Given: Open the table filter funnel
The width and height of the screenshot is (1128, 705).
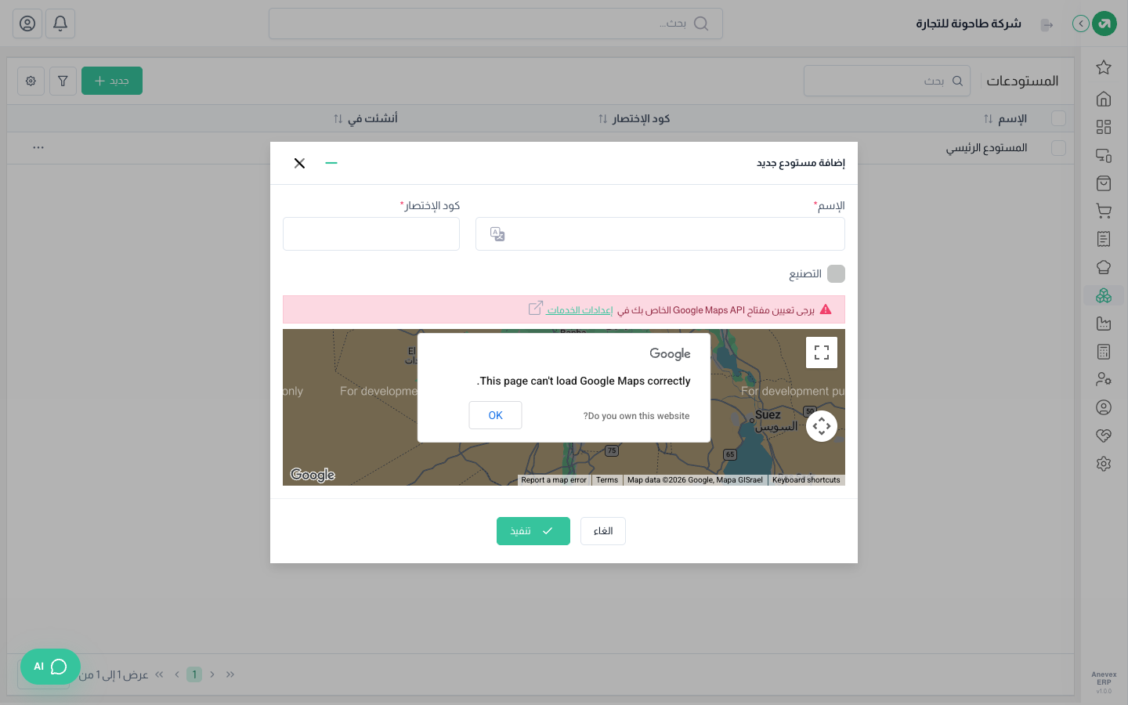Looking at the screenshot, I should pyautogui.click(x=63, y=81).
